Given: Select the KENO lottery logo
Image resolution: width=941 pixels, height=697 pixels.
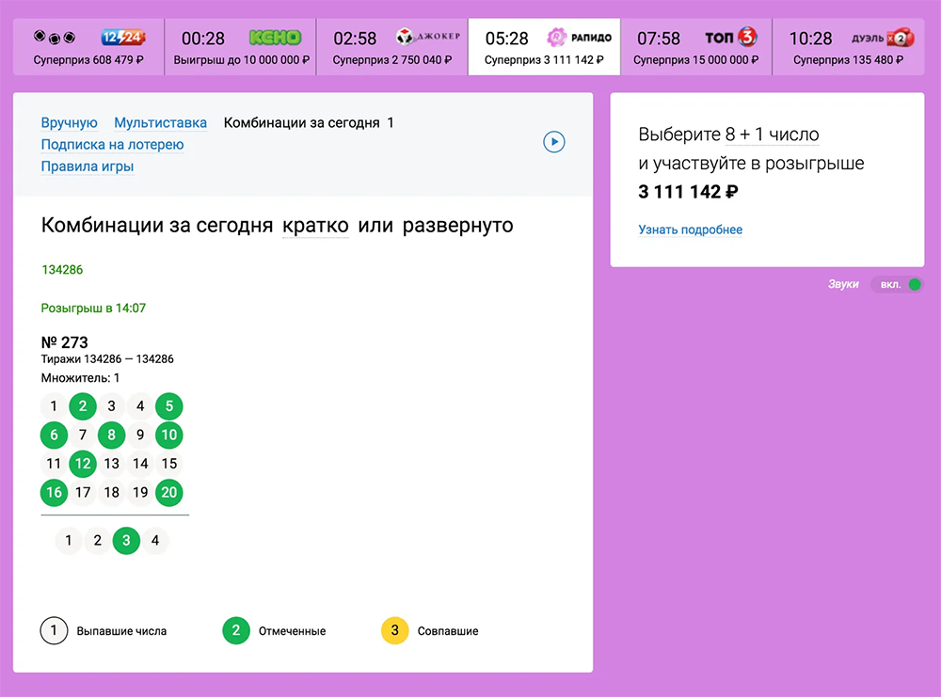Looking at the screenshot, I should (275, 38).
